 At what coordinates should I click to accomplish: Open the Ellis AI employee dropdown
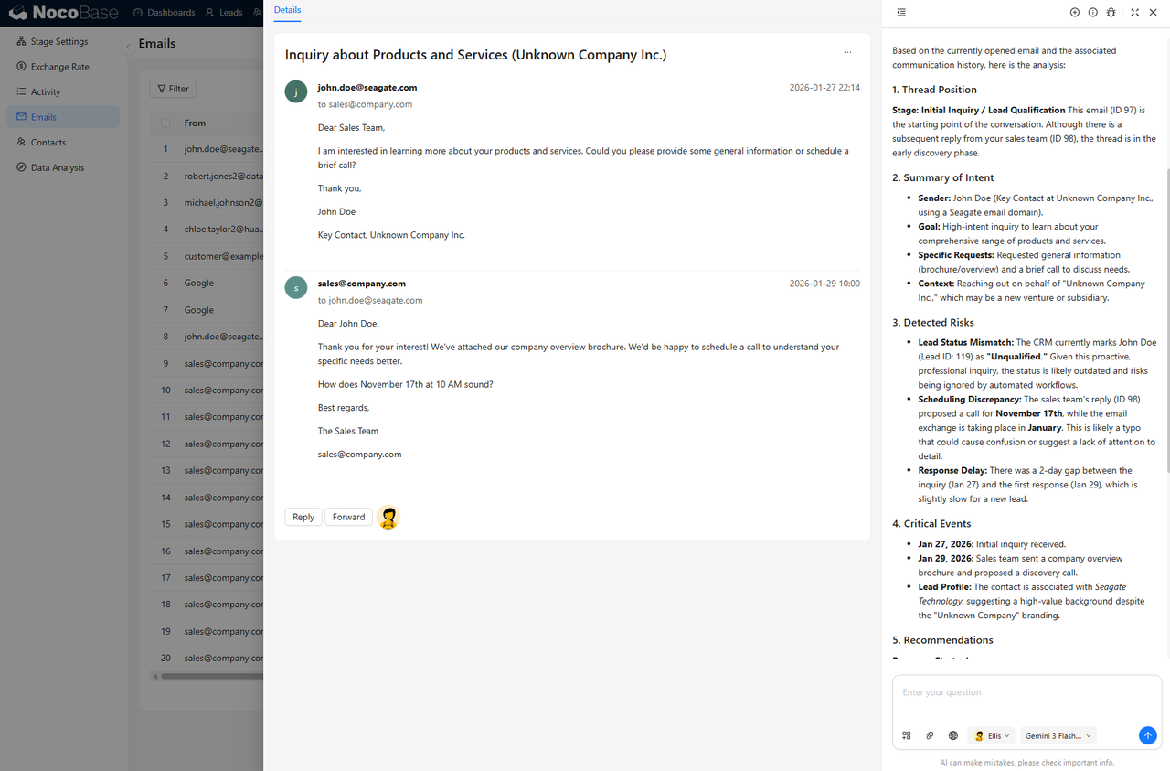pyautogui.click(x=992, y=735)
